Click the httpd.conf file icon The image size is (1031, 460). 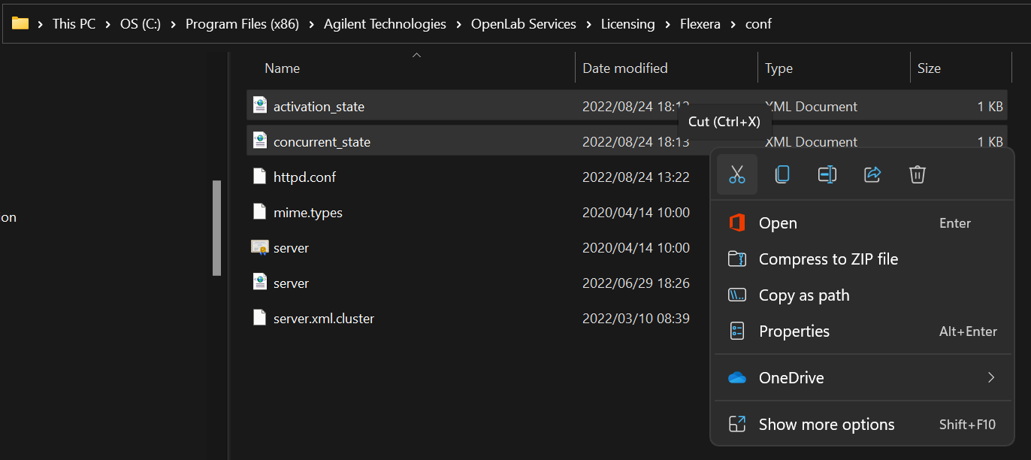(x=259, y=177)
